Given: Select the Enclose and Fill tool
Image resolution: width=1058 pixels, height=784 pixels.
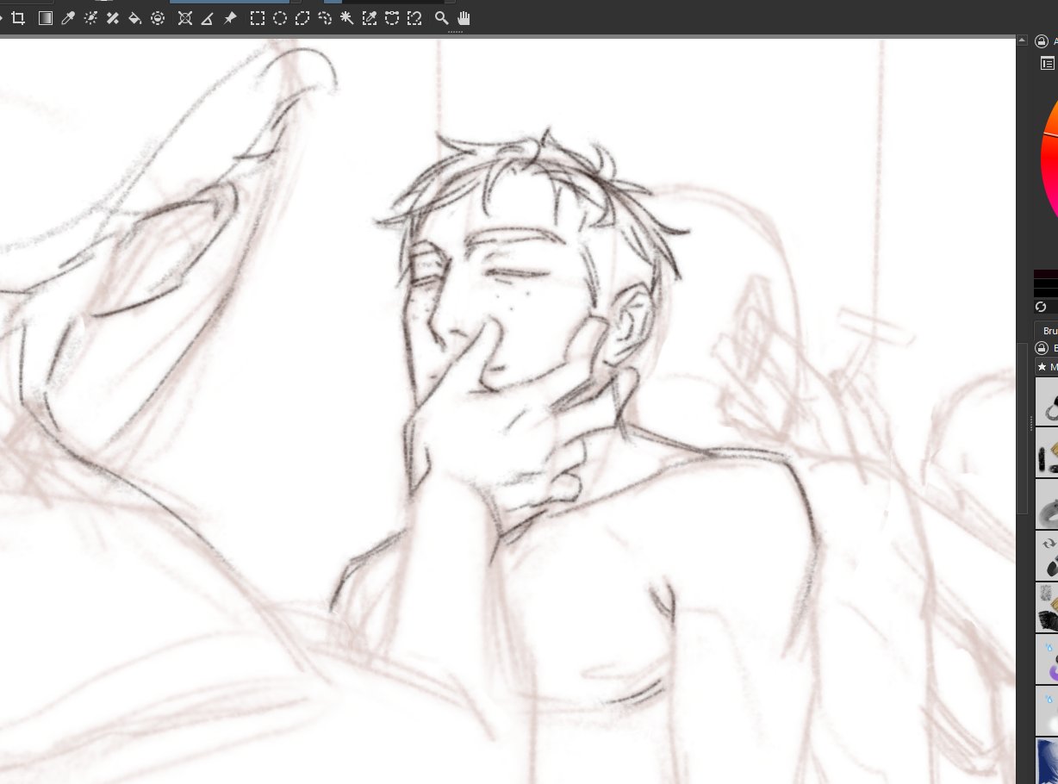Looking at the screenshot, I should 158,18.
